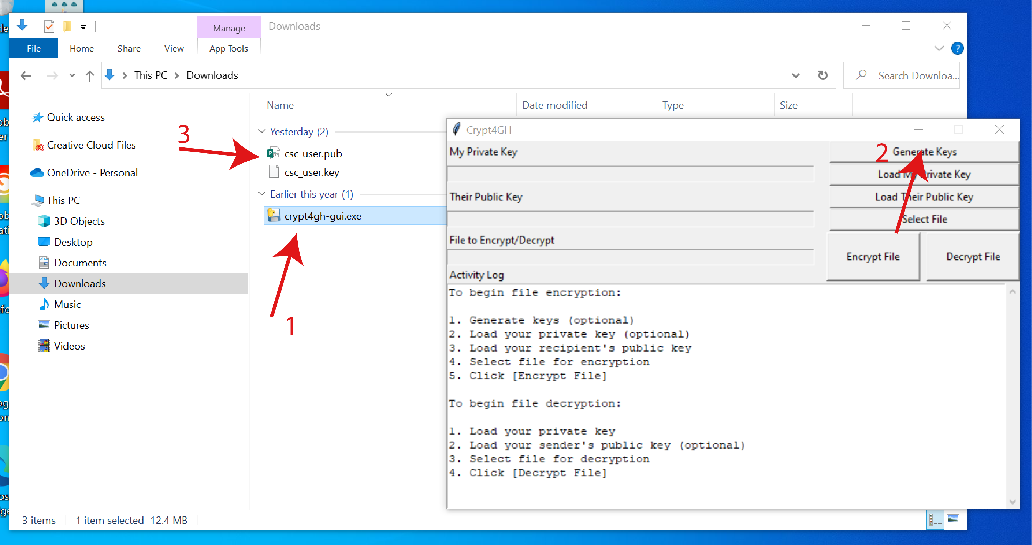Viewport: 1032px width, 545px height.
Task: Collapse the Earlier this year (1) group
Action: [x=262, y=194]
